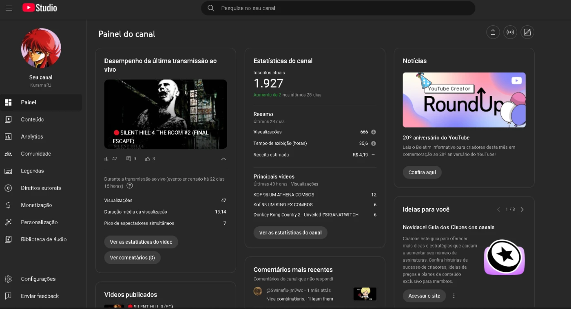Collapse the live stream performance details

(x=223, y=159)
